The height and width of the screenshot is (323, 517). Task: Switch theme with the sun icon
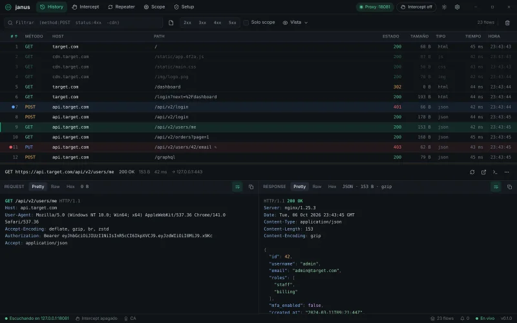tap(444, 7)
